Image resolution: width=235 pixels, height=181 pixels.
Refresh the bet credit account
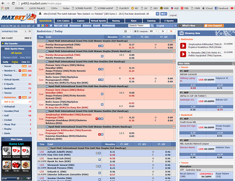30,31
